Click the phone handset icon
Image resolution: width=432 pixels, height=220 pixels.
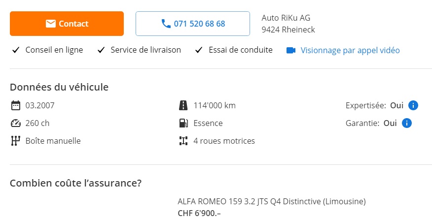click(x=166, y=24)
